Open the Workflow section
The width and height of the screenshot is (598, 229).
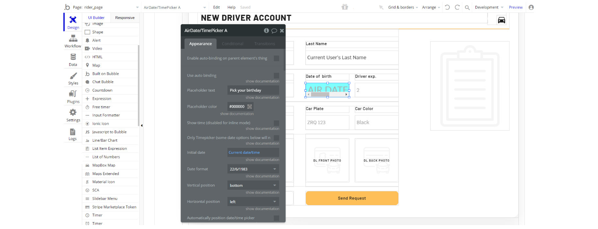tap(73, 41)
